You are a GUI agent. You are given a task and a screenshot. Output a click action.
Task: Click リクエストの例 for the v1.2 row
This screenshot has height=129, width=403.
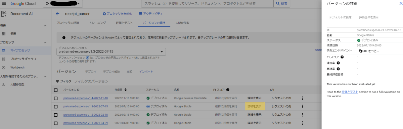[x=281, y=115]
